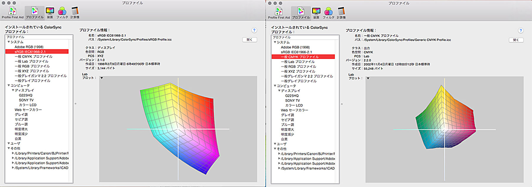Select 一般 Lab プロファイル in the left window
The height and width of the screenshot is (187, 532).
(x=31, y=61)
